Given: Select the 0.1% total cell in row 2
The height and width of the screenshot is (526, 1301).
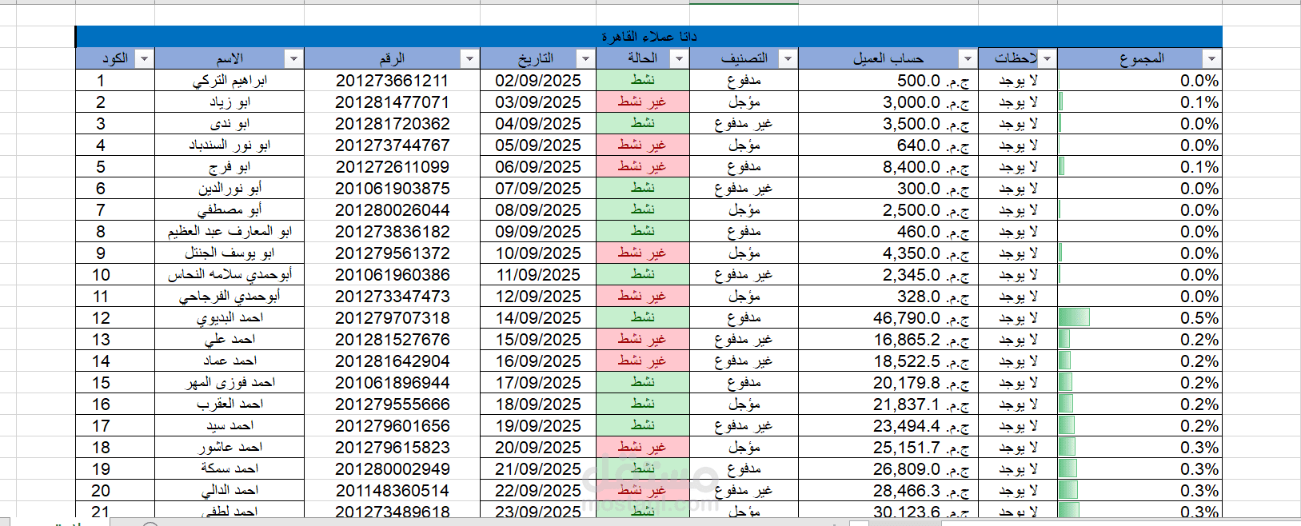Looking at the screenshot, I should 1139,102.
